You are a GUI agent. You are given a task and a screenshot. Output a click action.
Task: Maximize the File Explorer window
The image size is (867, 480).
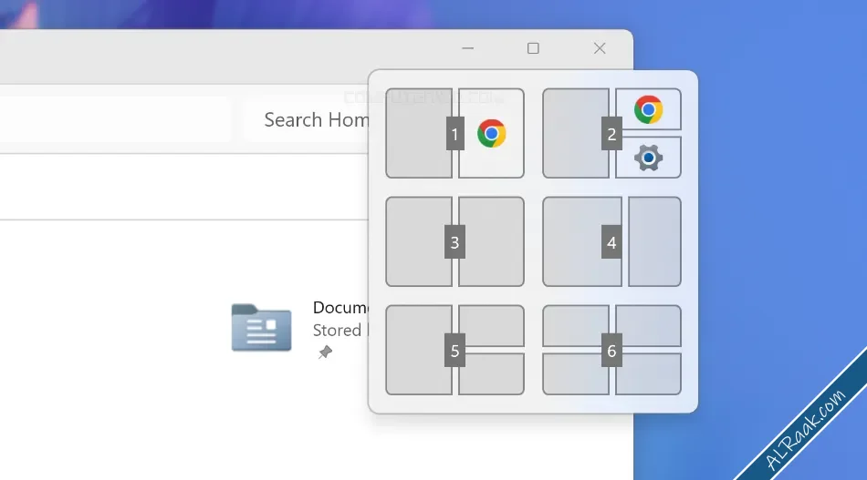(533, 48)
